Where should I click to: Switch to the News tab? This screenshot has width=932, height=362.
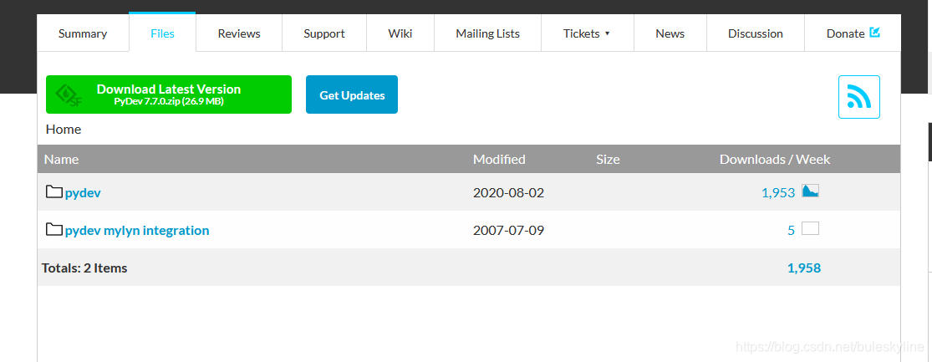[x=670, y=33]
